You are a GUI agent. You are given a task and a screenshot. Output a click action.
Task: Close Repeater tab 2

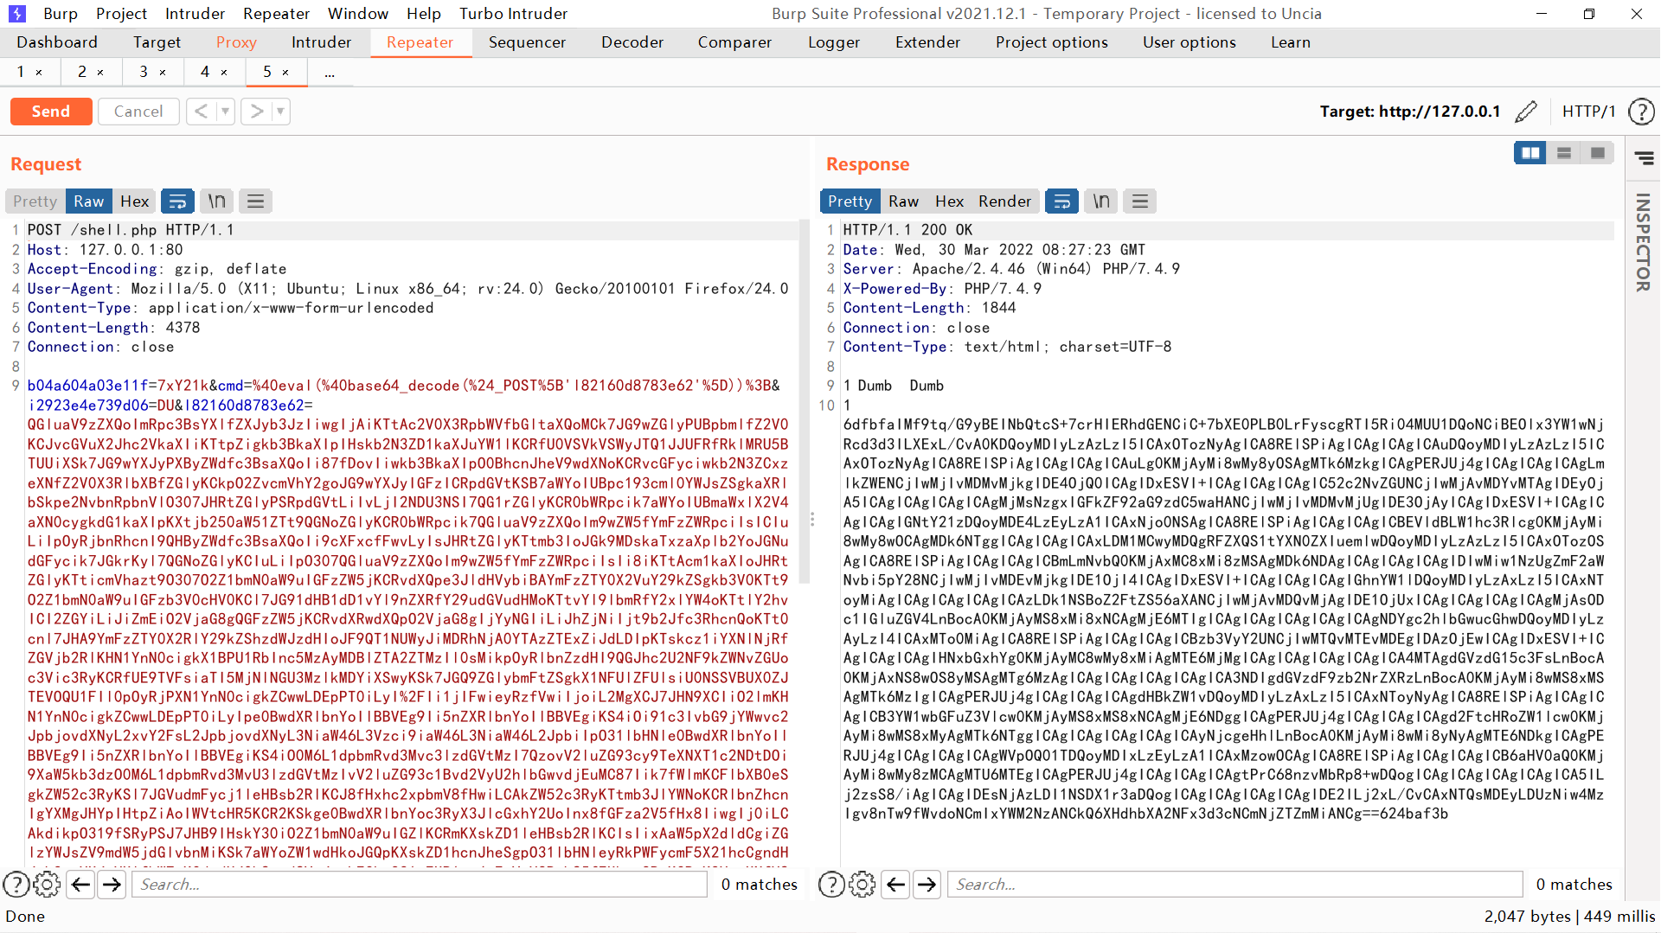(100, 73)
